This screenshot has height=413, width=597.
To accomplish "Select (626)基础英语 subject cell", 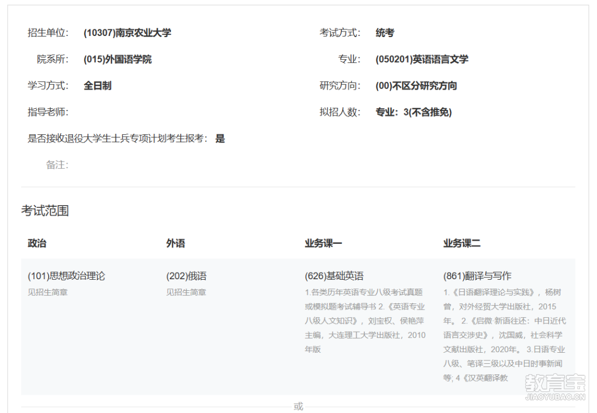I will [334, 276].
